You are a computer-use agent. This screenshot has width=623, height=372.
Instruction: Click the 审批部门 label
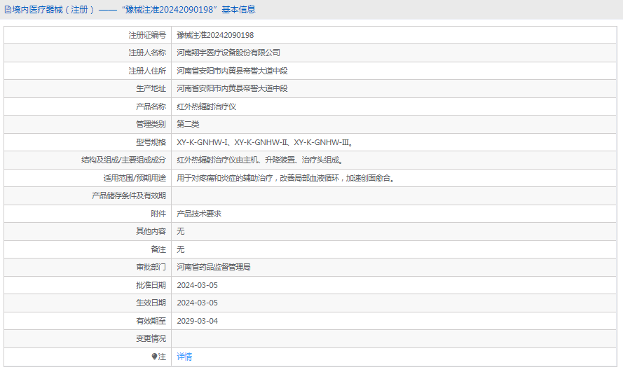pos(151,267)
